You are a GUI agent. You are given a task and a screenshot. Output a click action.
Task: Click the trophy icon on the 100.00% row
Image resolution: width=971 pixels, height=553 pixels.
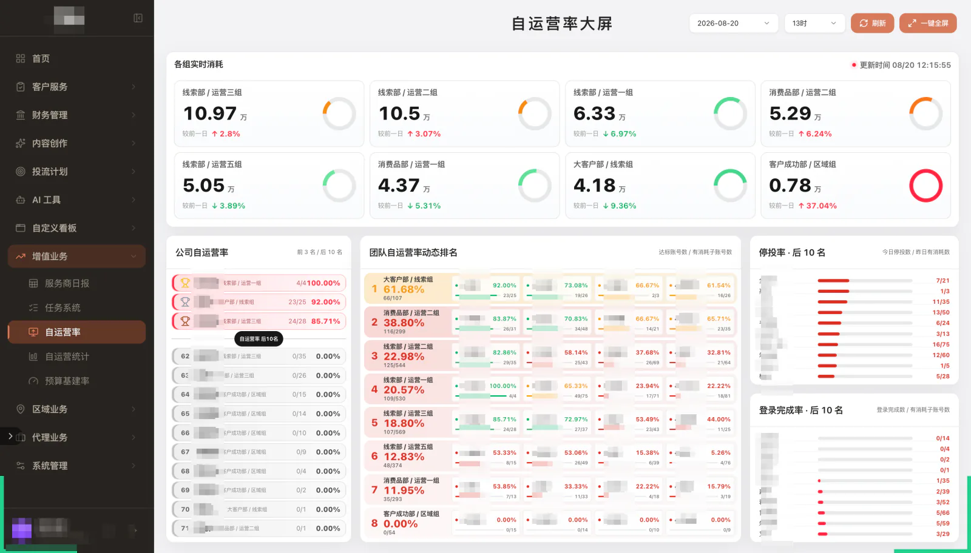click(x=185, y=283)
